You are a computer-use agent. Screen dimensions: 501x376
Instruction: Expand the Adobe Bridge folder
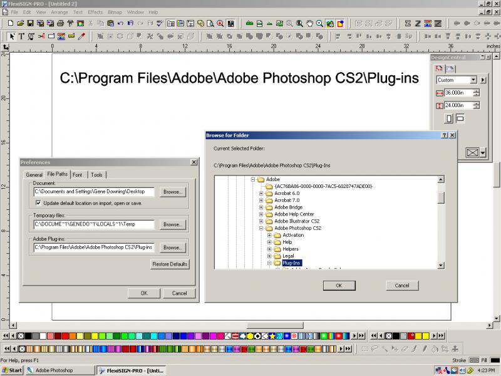coord(261,207)
